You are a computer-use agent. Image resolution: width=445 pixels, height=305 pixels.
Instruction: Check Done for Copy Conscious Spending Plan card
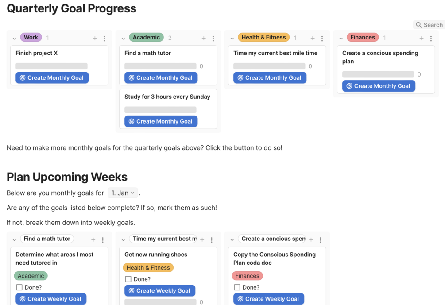pyautogui.click(x=237, y=287)
